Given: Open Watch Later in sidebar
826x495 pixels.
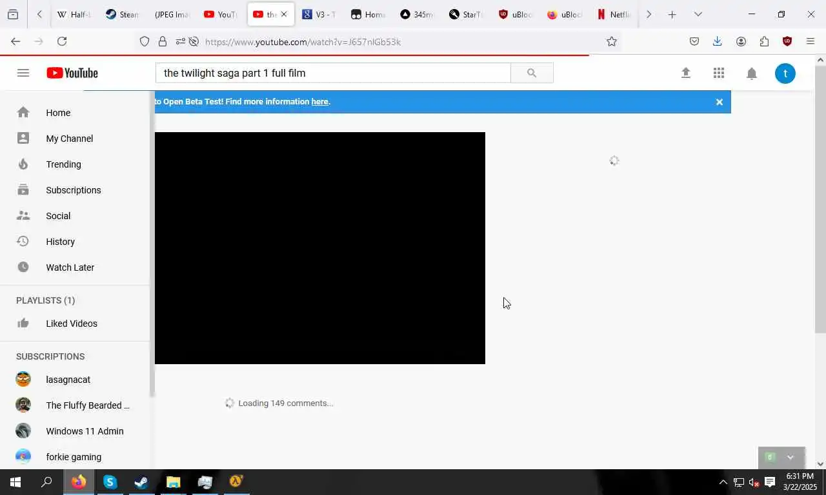Looking at the screenshot, I should 75,267.
